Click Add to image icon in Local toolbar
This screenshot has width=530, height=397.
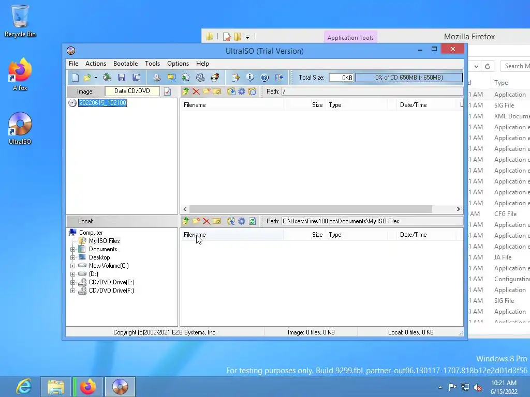(x=231, y=221)
